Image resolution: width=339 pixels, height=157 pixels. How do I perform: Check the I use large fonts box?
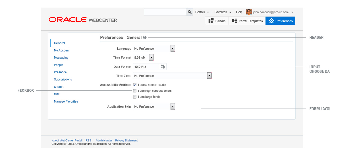[135, 97]
